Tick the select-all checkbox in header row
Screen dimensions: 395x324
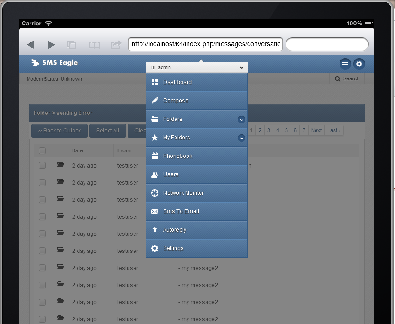pyautogui.click(x=43, y=150)
